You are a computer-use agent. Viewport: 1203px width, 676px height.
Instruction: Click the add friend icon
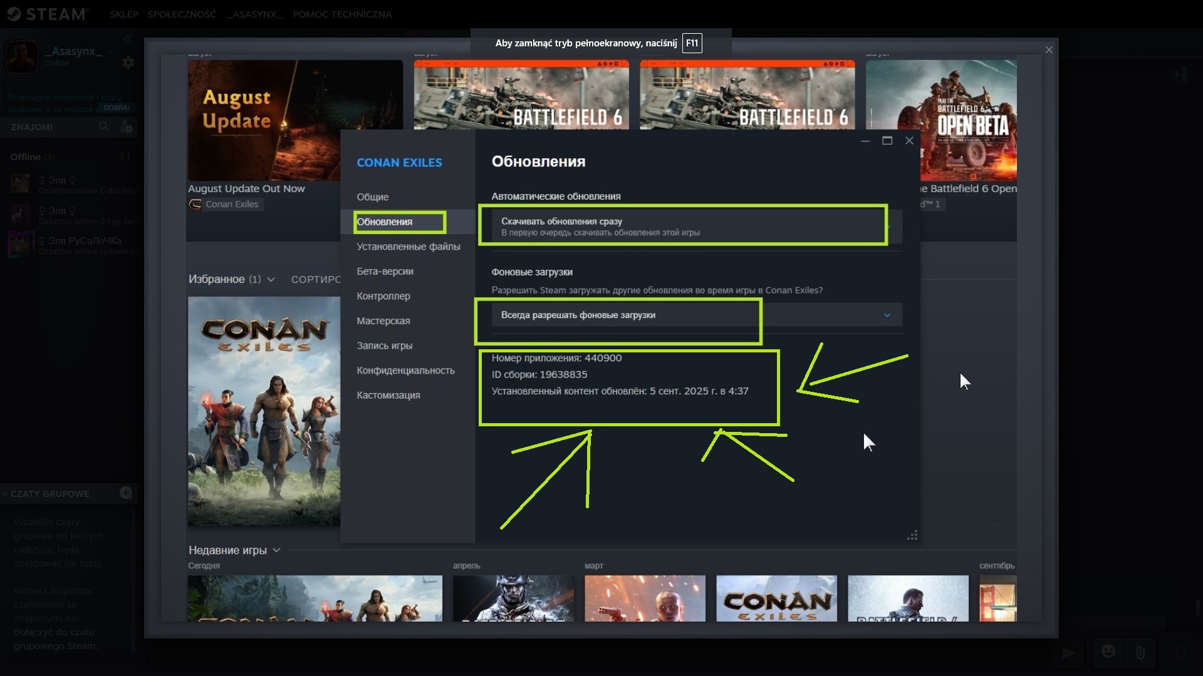pos(127,128)
